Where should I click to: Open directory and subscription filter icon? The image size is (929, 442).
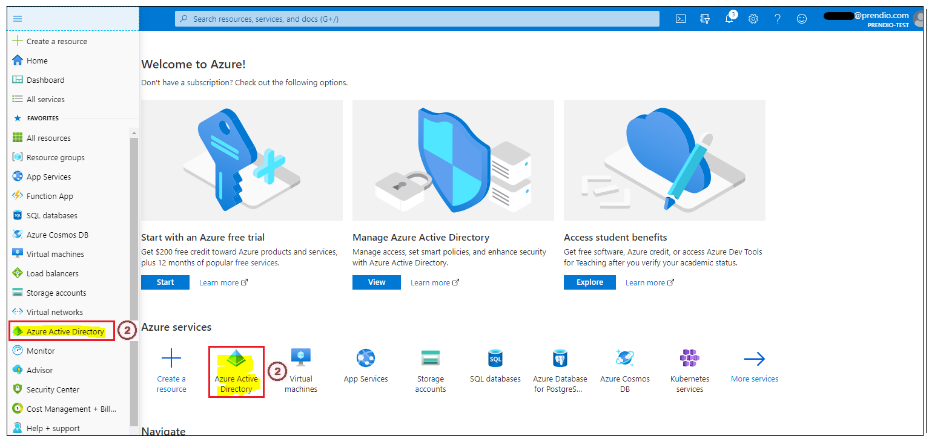click(705, 19)
